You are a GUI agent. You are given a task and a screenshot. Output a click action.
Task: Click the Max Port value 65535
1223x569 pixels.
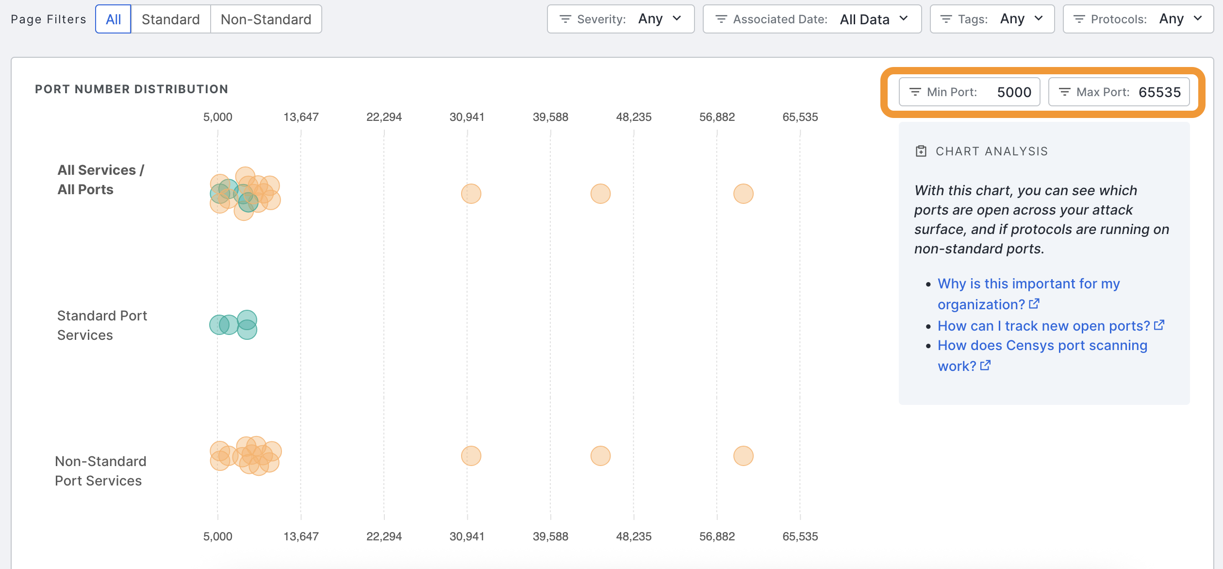(1159, 92)
